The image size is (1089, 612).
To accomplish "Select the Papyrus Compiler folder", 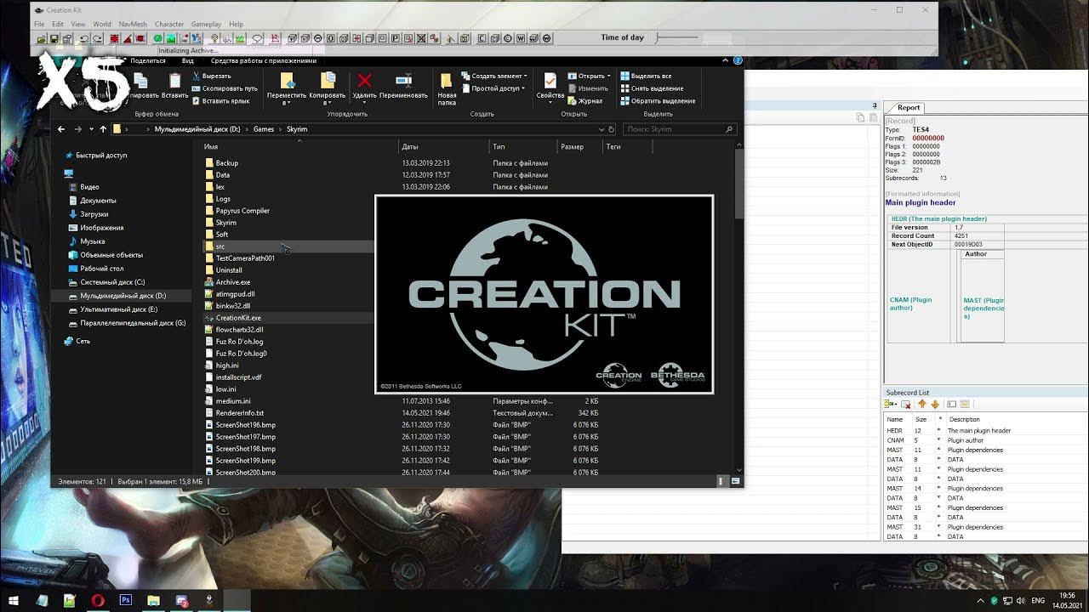I will pos(242,211).
